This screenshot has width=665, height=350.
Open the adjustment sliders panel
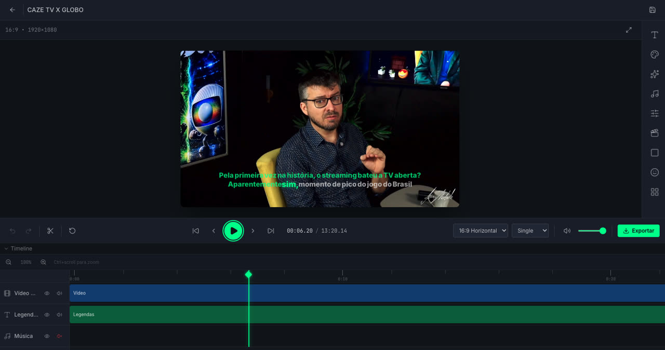coord(655,113)
